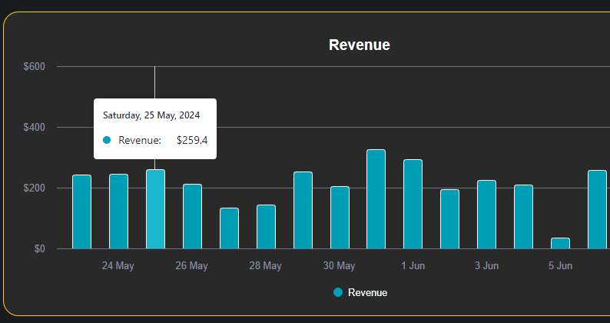Click the 27 May revenue bar
Viewport: 610px width, 323px height.
229,228
